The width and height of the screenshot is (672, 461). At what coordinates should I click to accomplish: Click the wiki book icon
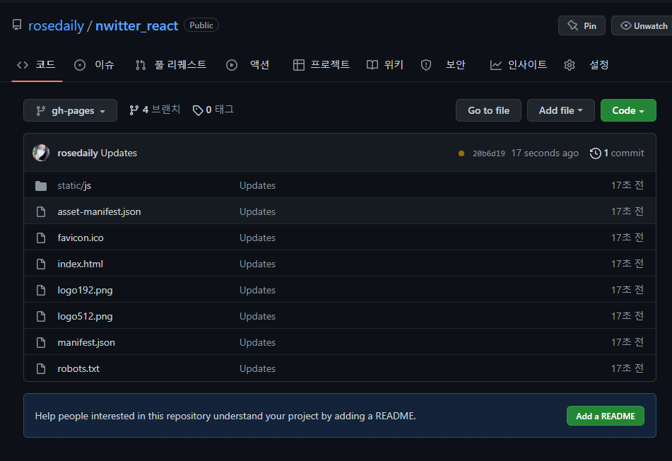tap(372, 65)
